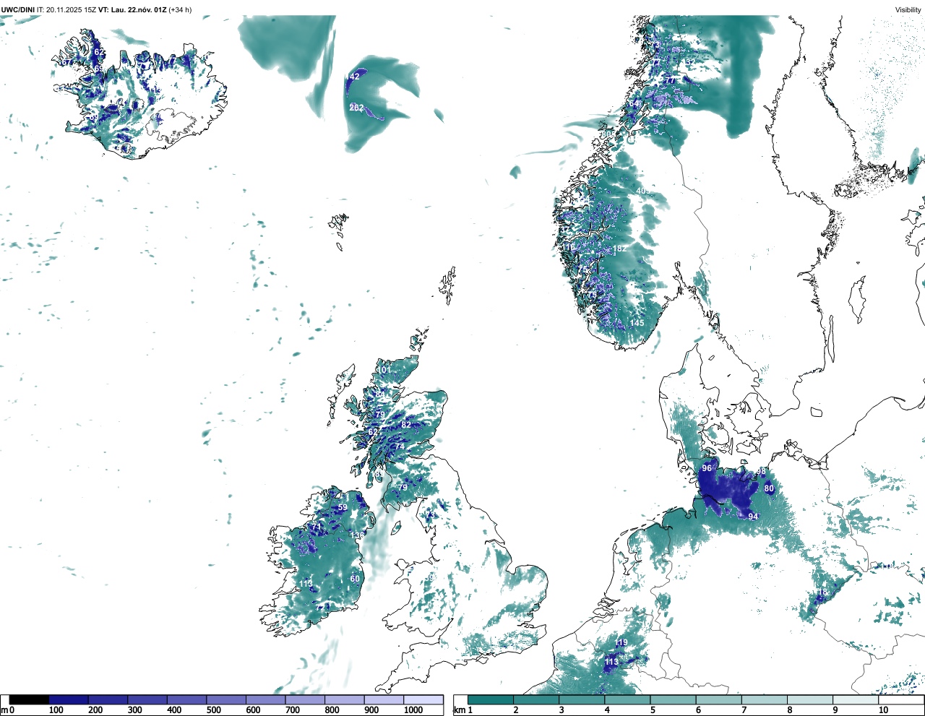Screen dimensions: 925x716
Task: Click the 'km 1' legend start label
Action: 463,710
